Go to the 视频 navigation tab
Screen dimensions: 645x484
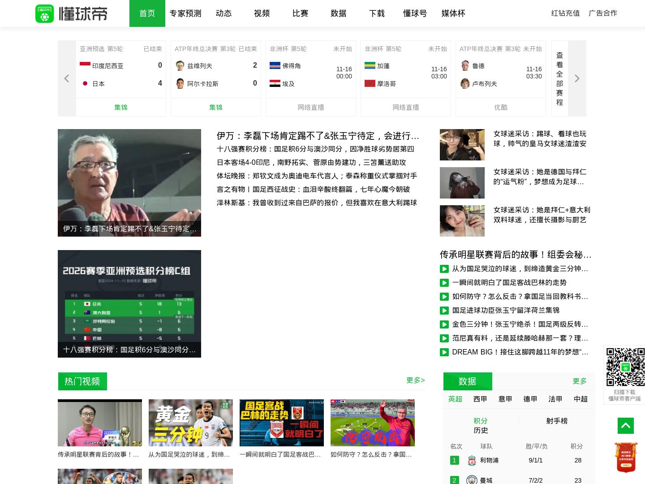262,13
